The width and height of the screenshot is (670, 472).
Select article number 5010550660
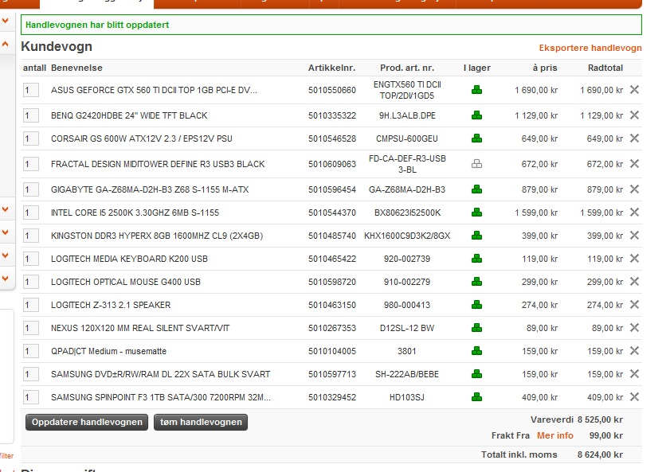[x=332, y=90]
